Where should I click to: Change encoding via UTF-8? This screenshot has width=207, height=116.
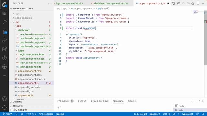[x=166, y=114]
